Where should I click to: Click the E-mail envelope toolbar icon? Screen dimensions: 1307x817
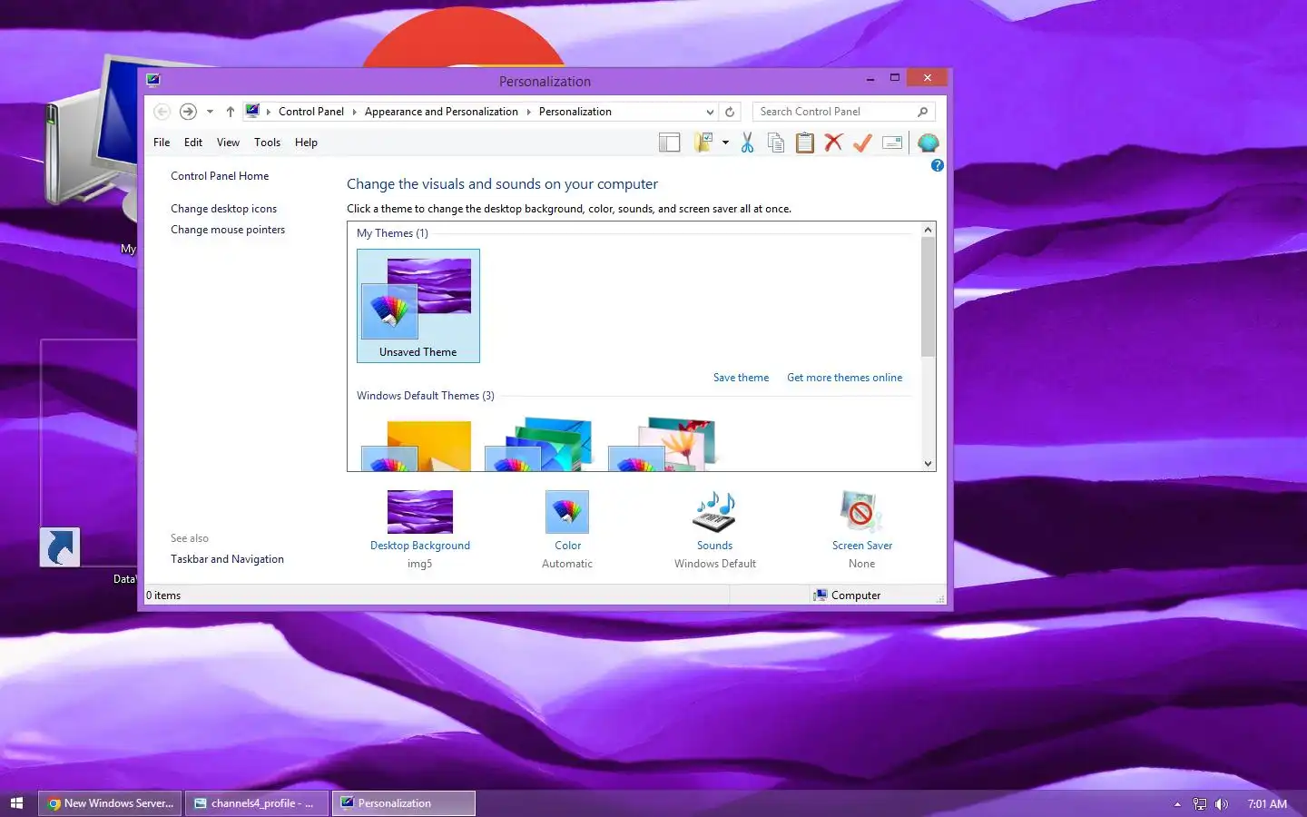(892, 143)
